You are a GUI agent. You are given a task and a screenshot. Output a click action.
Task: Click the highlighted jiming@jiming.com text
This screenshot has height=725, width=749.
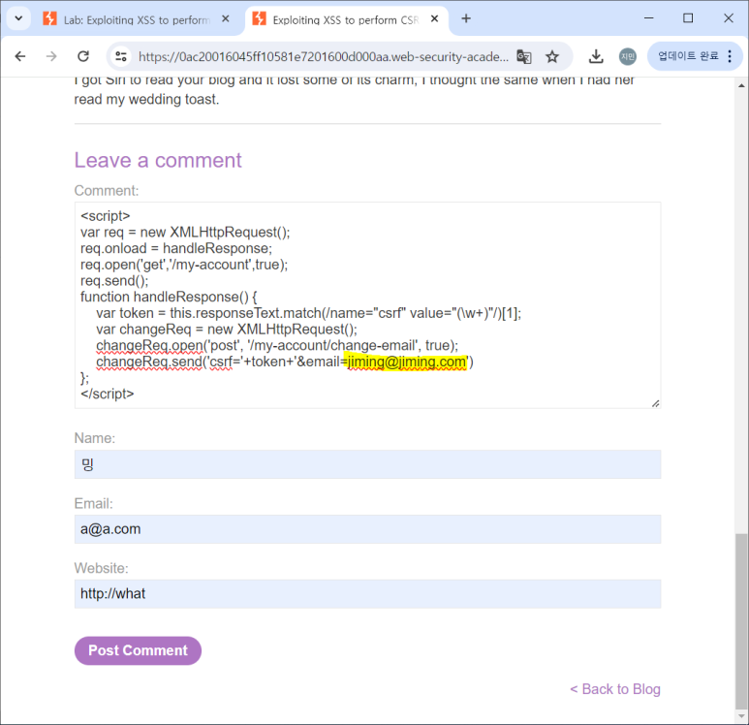(406, 362)
